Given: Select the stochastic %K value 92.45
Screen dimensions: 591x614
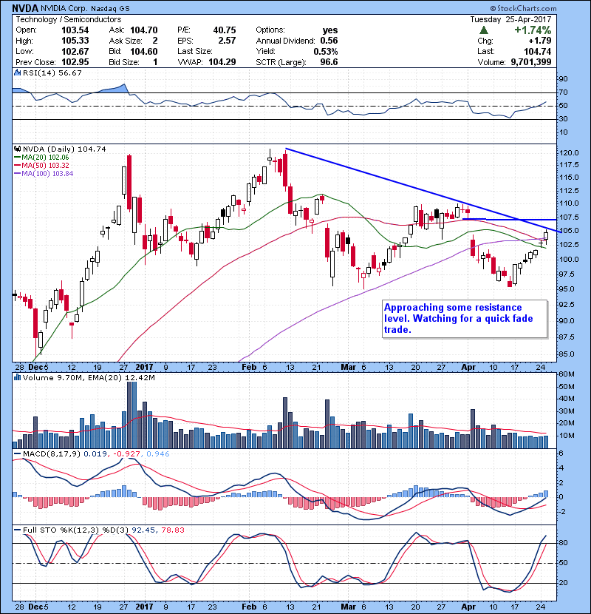Looking at the screenshot, I should click(x=143, y=530).
